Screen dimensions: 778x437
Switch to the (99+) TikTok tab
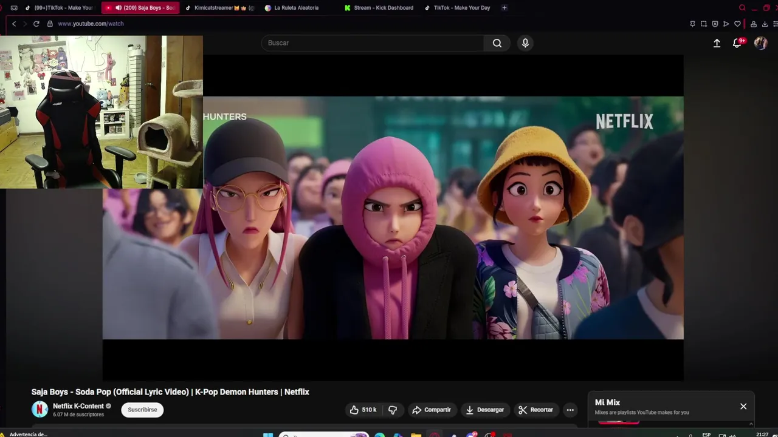[61, 8]
